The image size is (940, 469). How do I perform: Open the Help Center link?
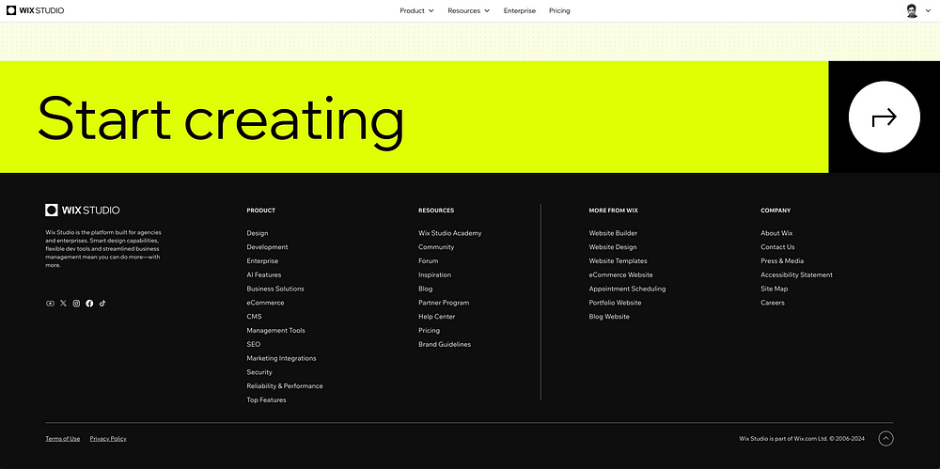coord(437,317)
